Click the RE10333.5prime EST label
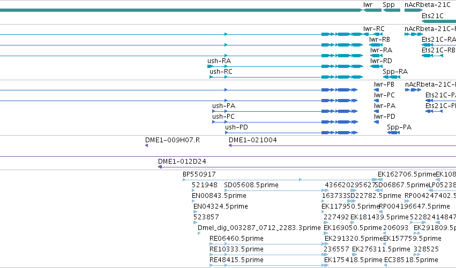456x268 pixels. click(x=236, y=249)
